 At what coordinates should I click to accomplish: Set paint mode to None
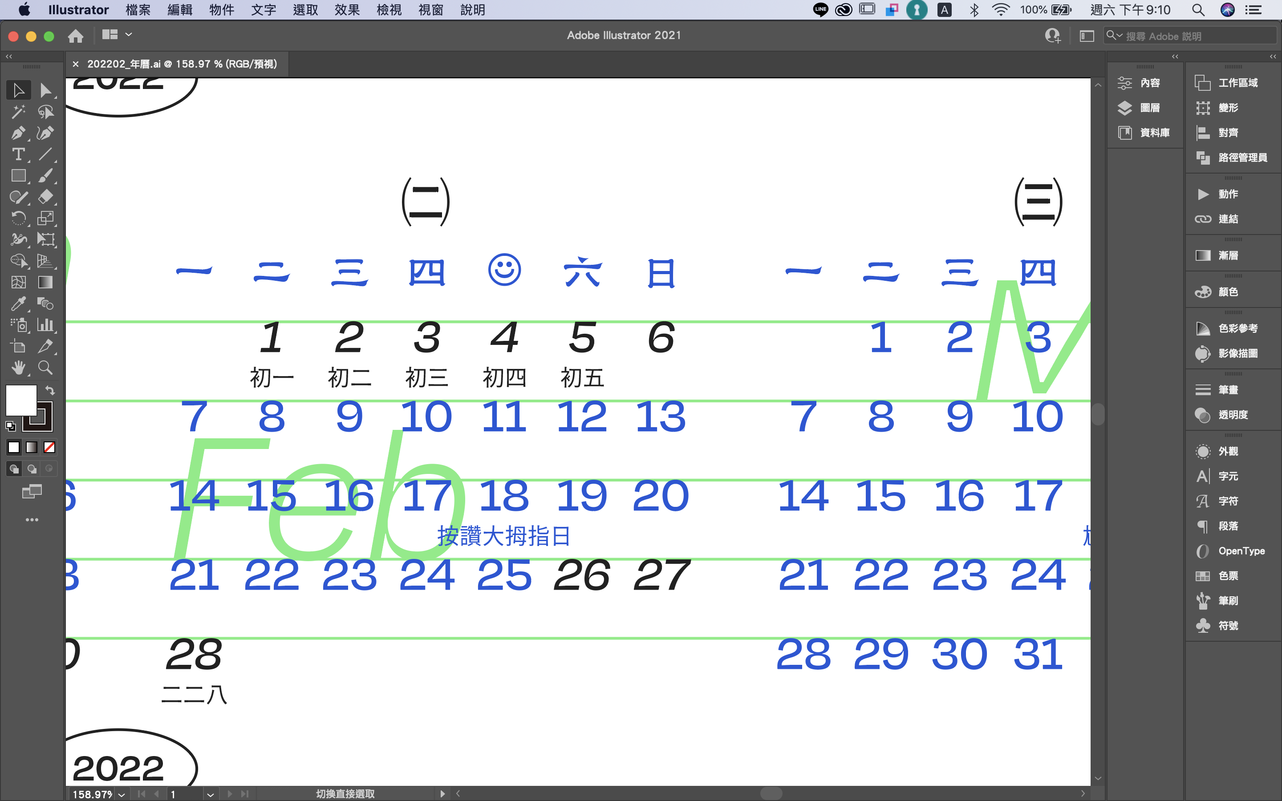[x=49, y=448]
